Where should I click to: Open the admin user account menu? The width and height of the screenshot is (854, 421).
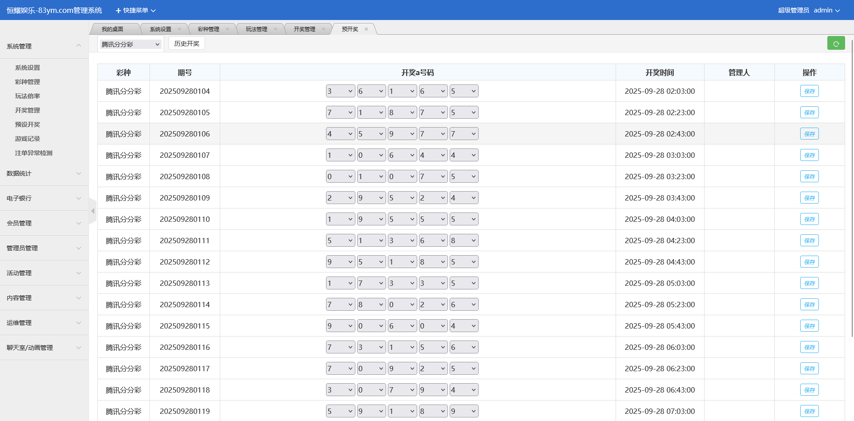(826, 10)
